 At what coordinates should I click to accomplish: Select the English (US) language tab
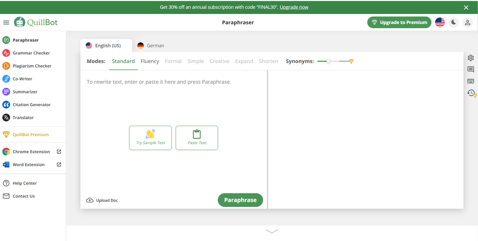coord(106,45)
